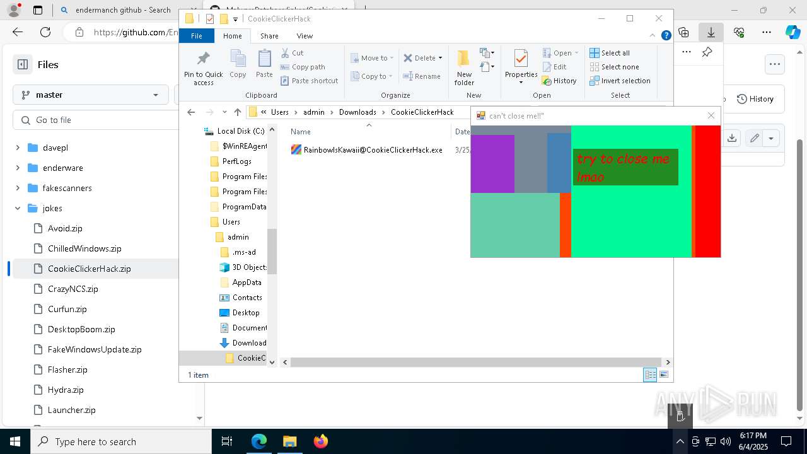807x454 pixels.
Task: Expand fakescanners folder on GitHub
Action: click(x=18, y=188)
